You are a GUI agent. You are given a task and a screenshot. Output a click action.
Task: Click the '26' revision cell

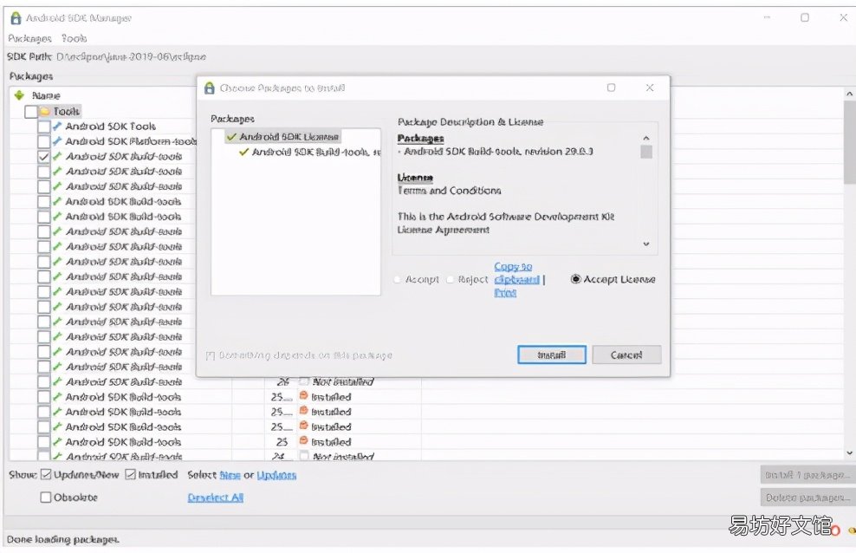point(282,381)
